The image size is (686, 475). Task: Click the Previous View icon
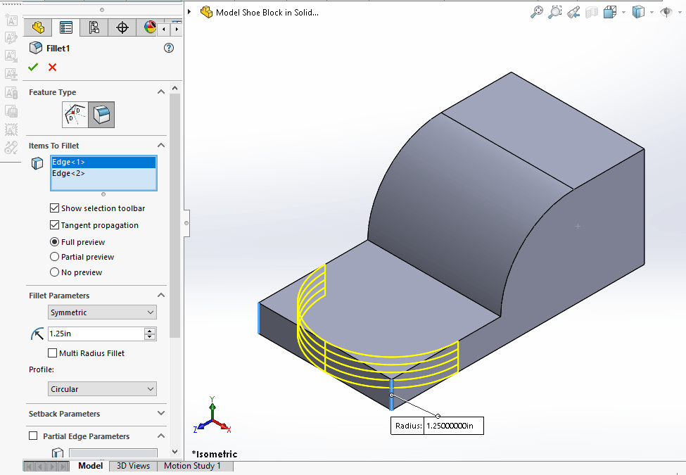[x=573, y=12]
